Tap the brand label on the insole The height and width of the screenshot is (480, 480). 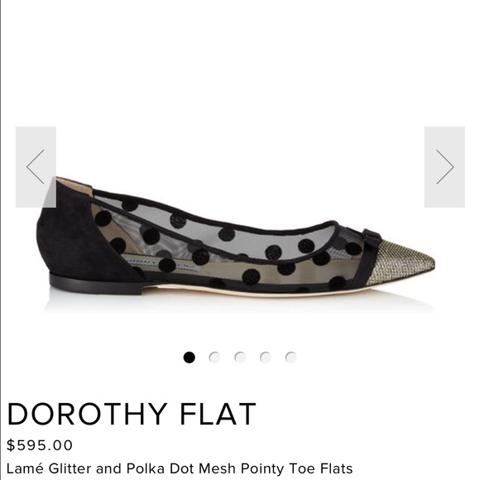161,264
